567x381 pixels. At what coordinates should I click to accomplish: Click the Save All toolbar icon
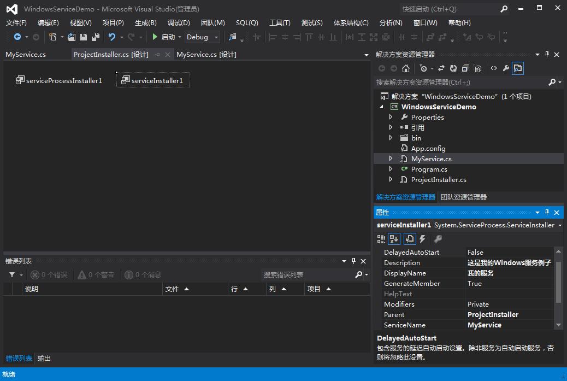pyautogui.click(x=96, y=37)
